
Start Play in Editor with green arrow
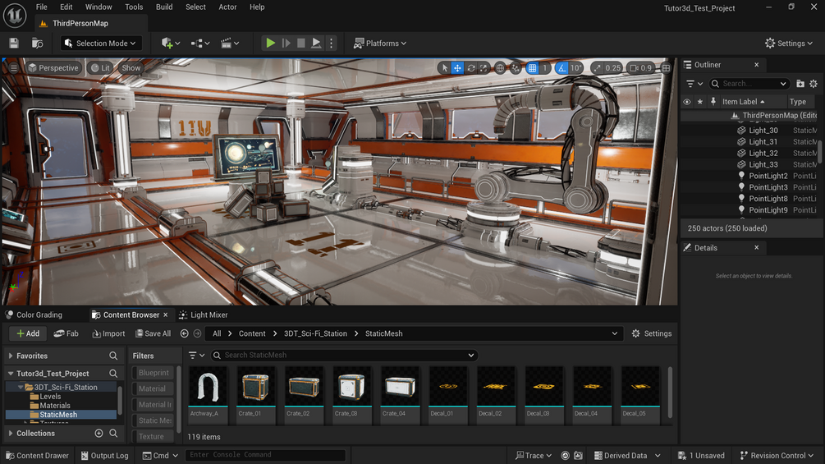pos(270,44)
